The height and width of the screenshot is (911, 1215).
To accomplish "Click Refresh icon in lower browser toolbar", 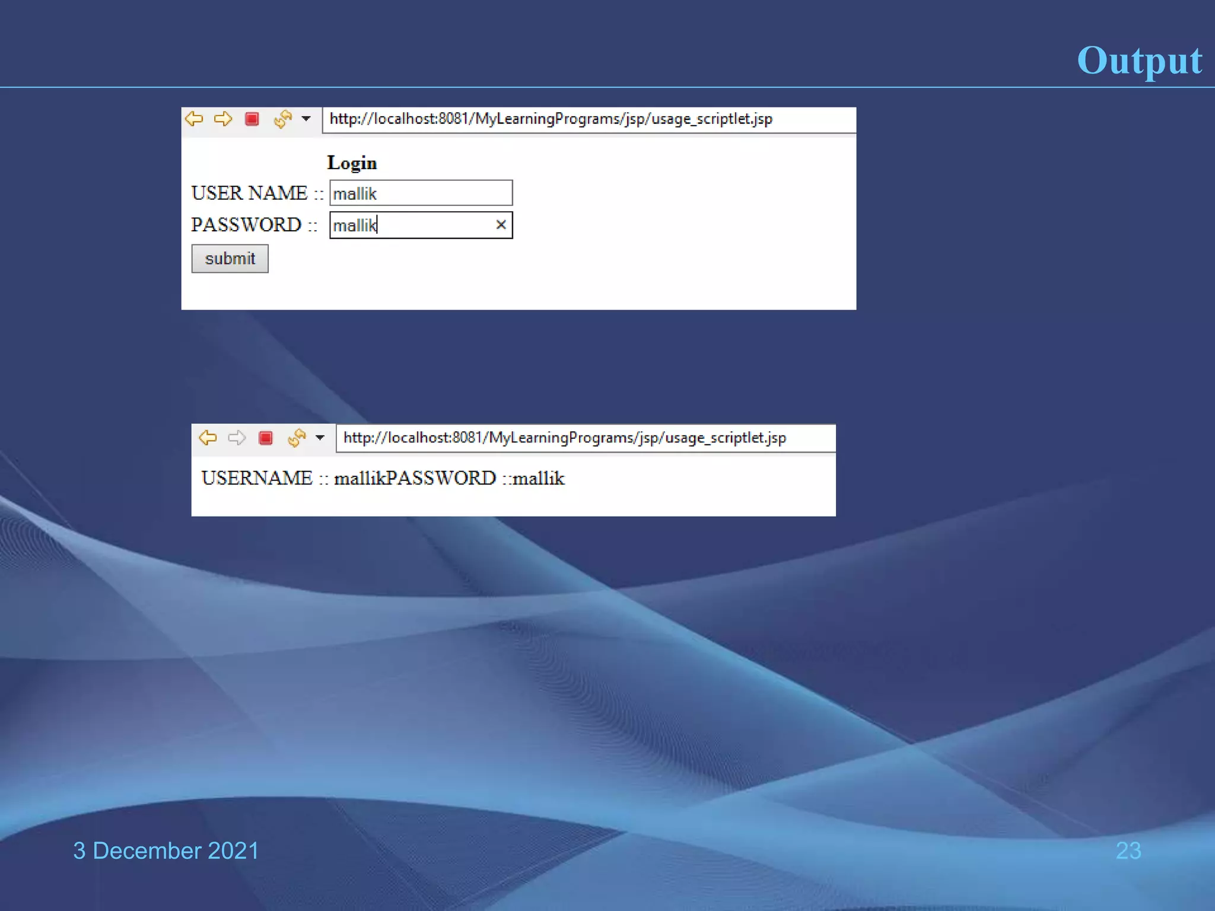I will [296, 438].
